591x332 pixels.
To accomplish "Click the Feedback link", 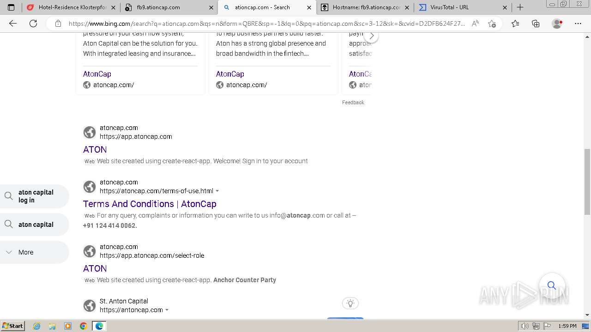I will (x=353, y=102).
